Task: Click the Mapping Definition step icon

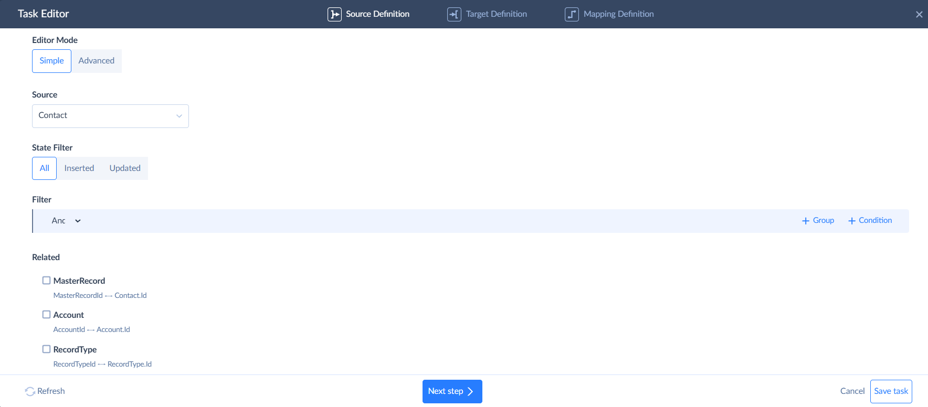Action: click(572, 14)
